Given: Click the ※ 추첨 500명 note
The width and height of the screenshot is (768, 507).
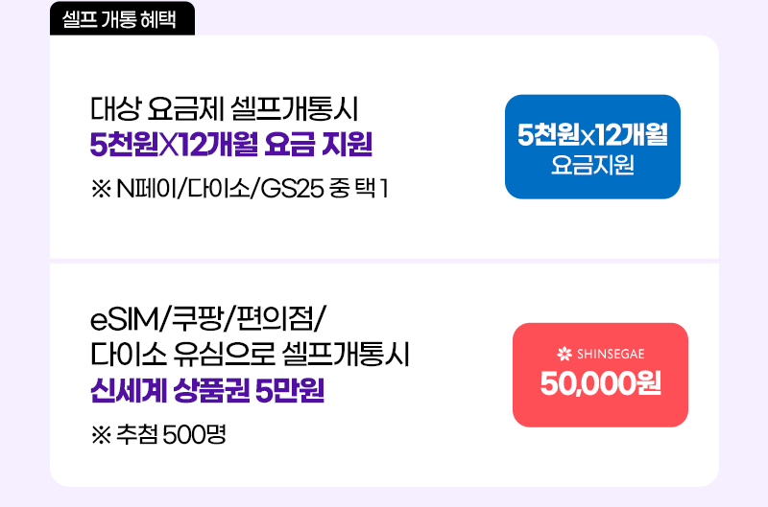Looking at the screenshot, I should click(x=158, y=435).
